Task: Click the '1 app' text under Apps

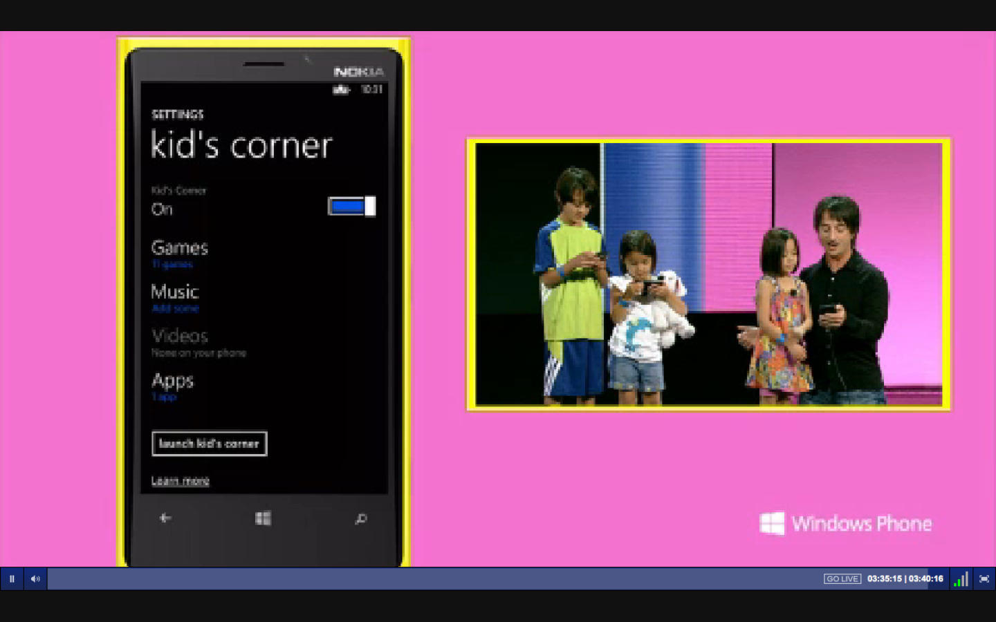Action: 164,397
